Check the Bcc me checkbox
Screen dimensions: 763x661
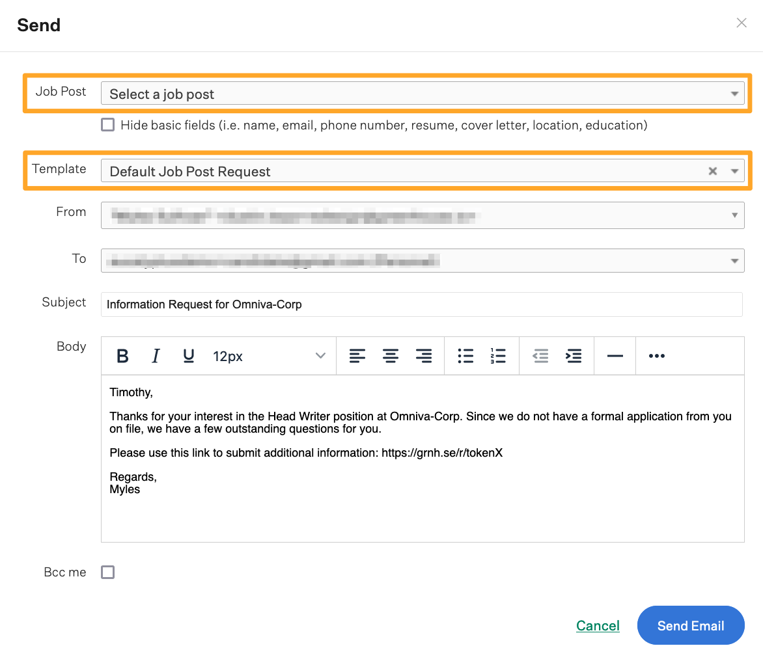108,573
